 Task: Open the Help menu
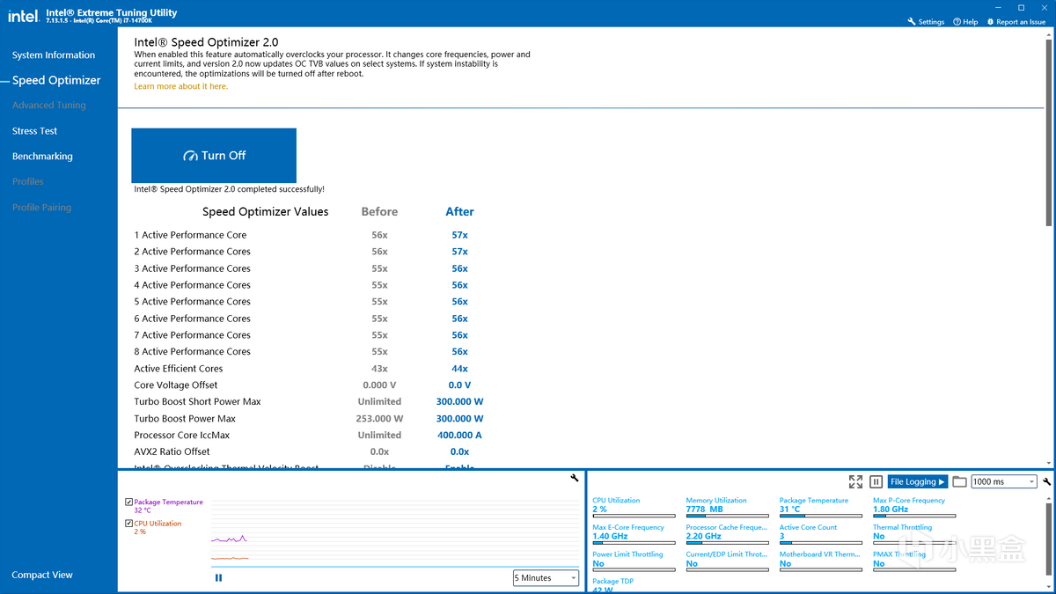pos(965,22)
